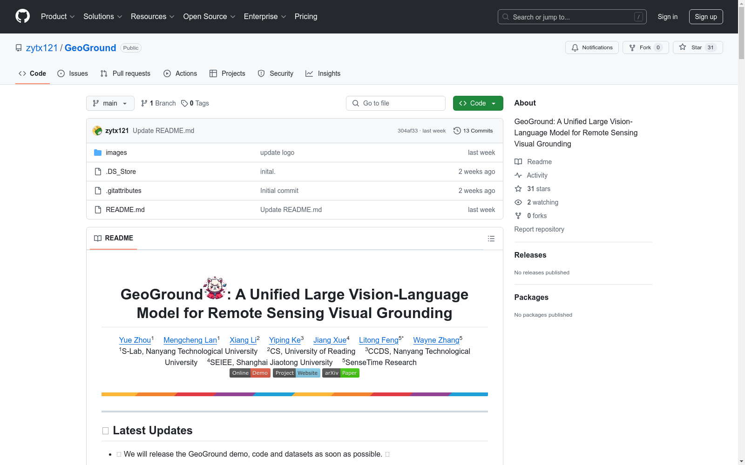Viewport: 745px width, 465px height.
Task: Click the README.md file icon
Action: tap(98, 210)
